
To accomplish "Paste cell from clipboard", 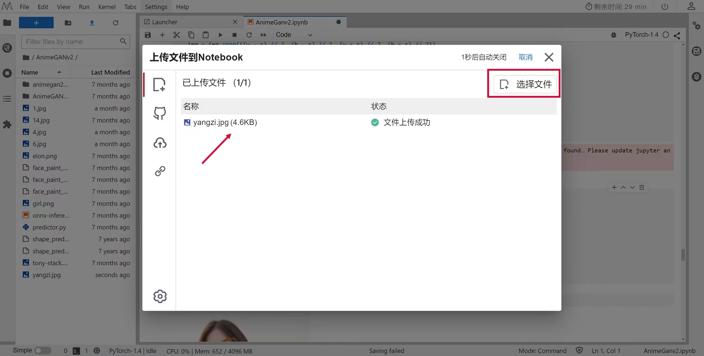I will [x=205, y=35].
